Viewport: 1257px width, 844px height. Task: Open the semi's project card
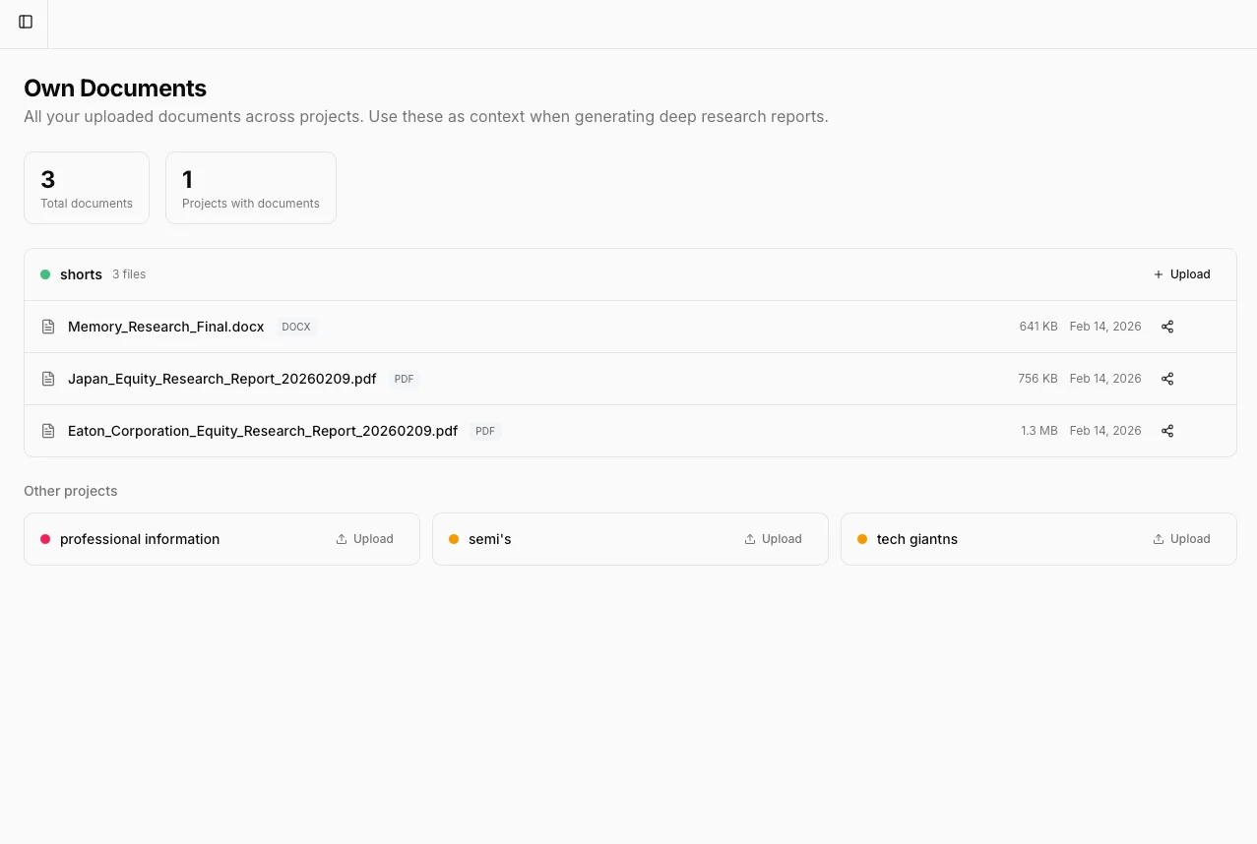490,539
